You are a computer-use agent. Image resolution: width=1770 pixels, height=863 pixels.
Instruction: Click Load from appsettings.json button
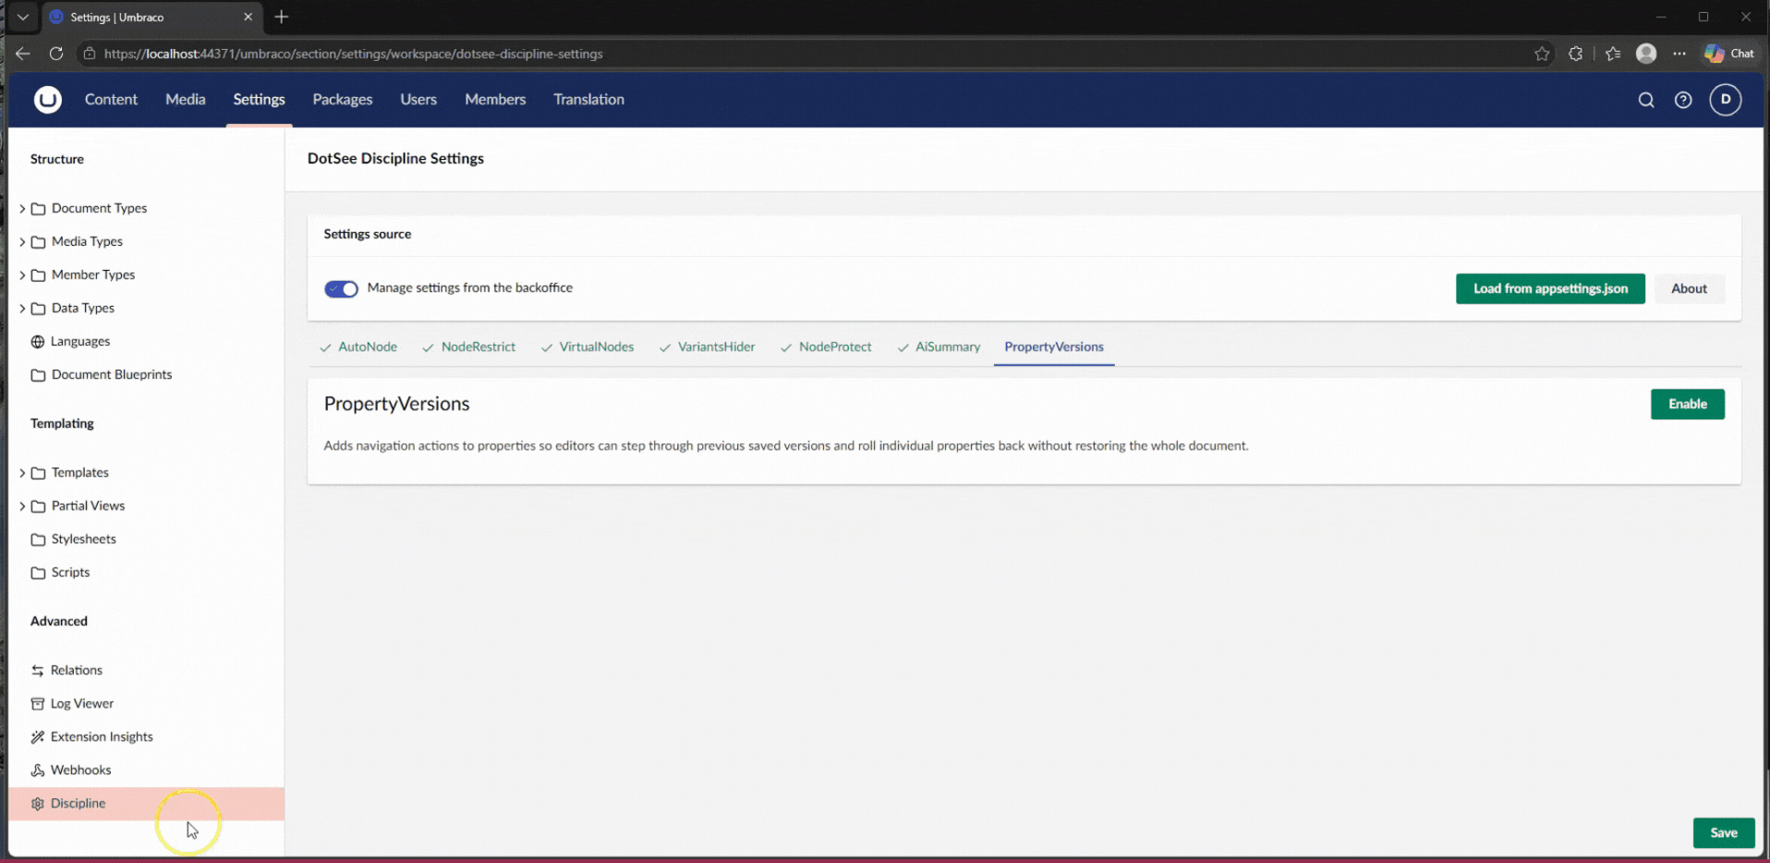click(x=1550, y=289)
